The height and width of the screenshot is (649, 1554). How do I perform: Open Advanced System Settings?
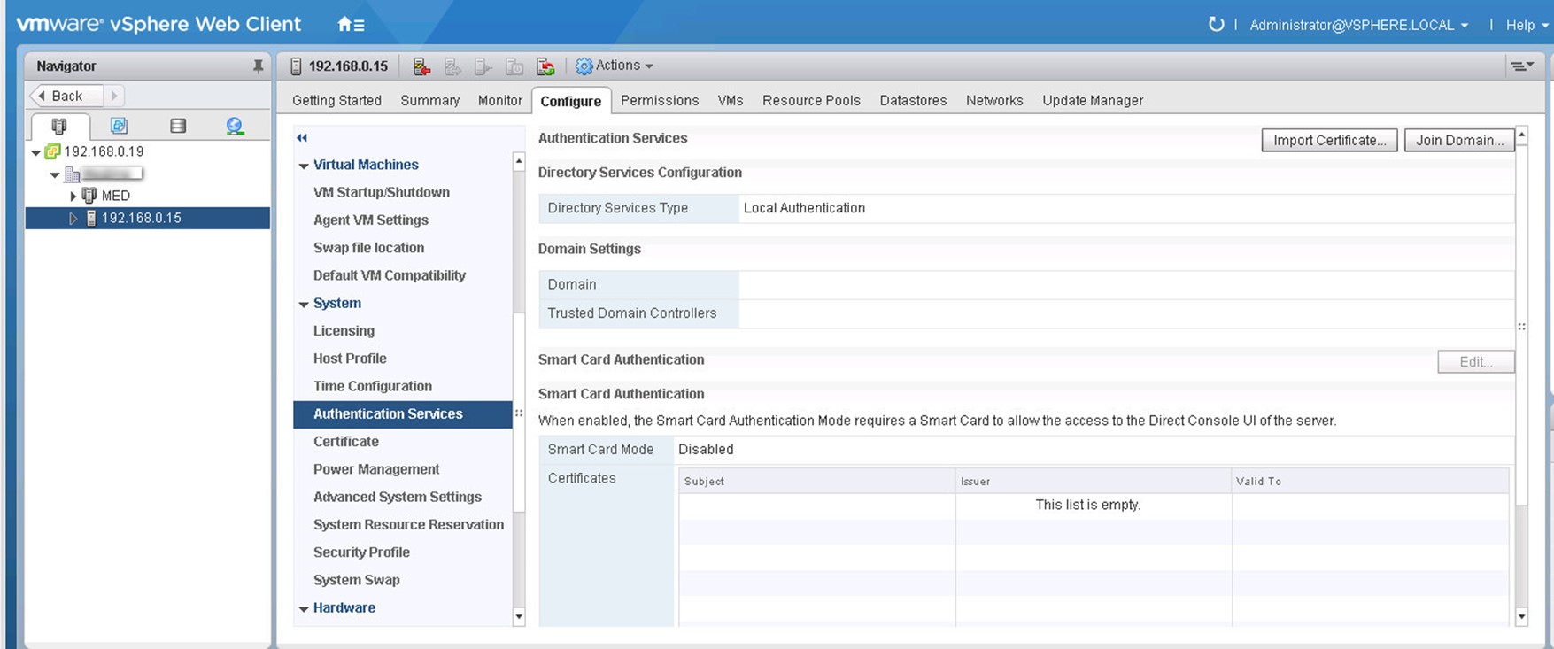(398, 496)
